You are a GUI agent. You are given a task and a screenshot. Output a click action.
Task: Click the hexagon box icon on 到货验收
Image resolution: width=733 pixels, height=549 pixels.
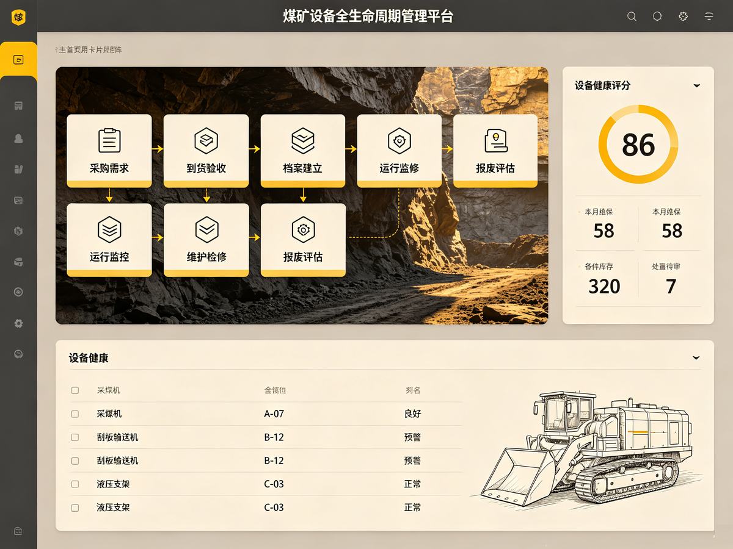coord(206,140)
